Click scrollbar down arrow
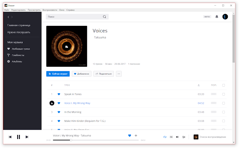Viewport: 239px width, 148px height. [x=234, y=142]
